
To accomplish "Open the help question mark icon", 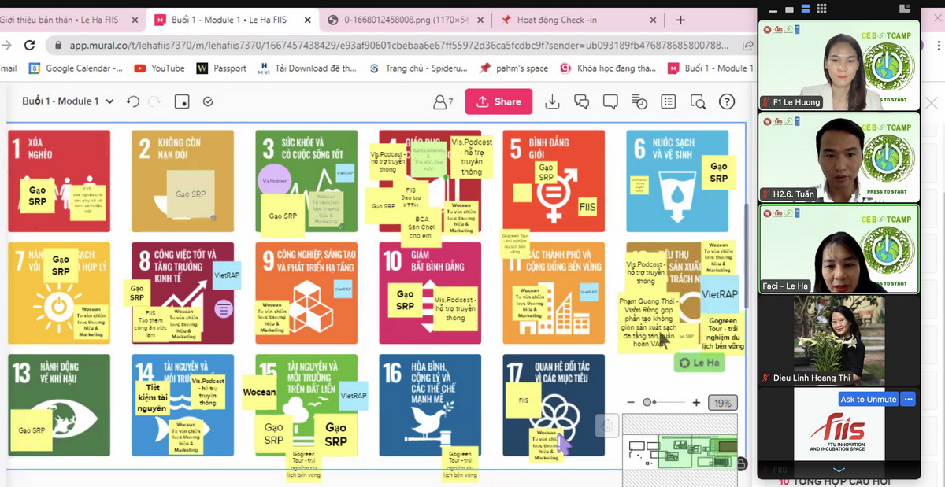I will [x=727, y=101].
